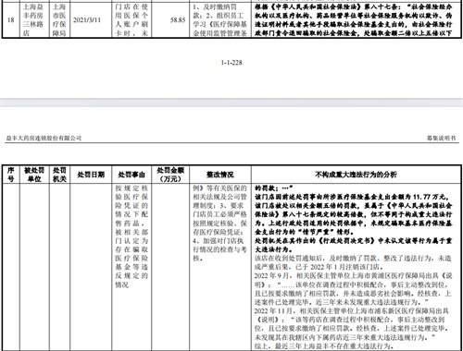
Task: Click the 处罚机关 column header
Action: click(x=59, y=175)
